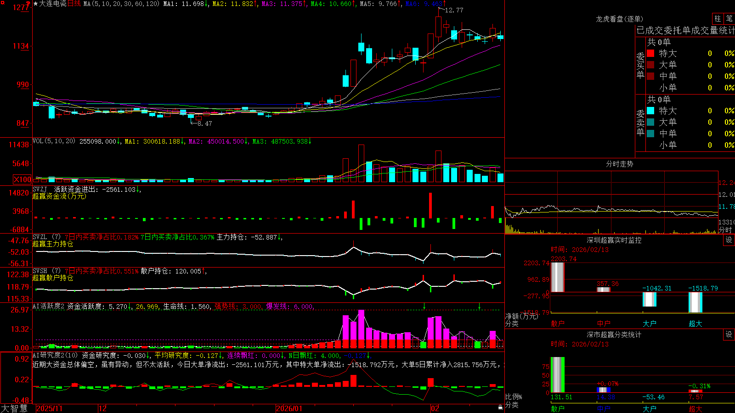The height and width of the screenshot is (413, 735).
Task: Click the 超赢散户持仓 label
Action: pyautogui.click(x=53, y=278)
